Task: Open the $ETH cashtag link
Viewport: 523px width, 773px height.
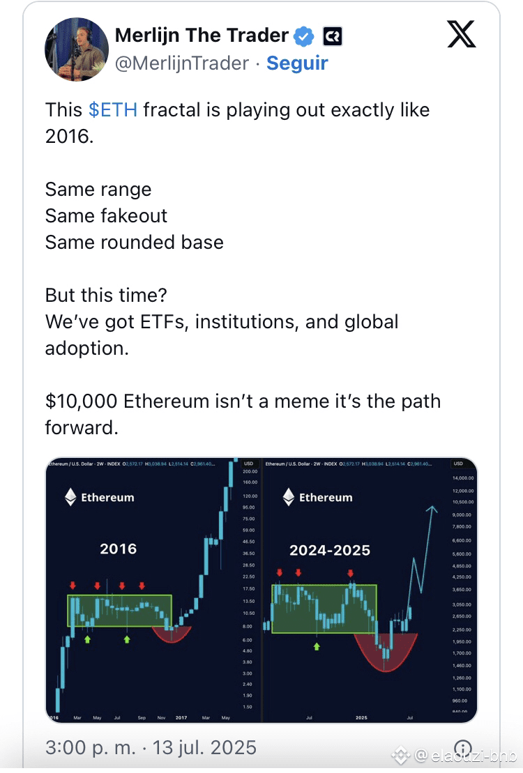Action: [113, 110]
